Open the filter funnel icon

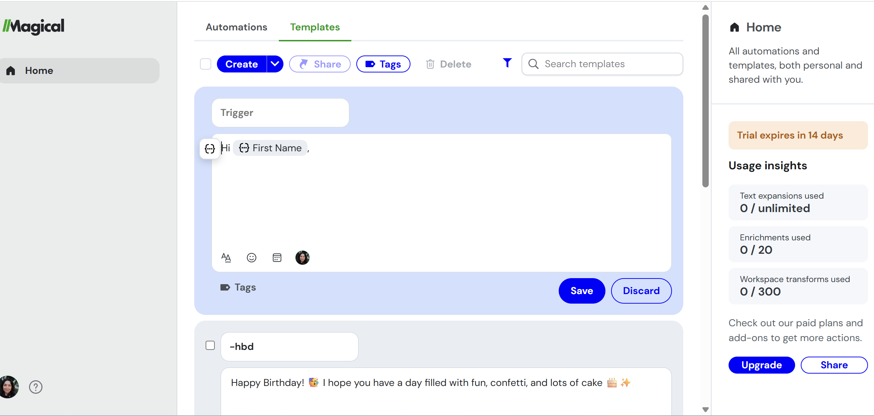click(507, 63)
